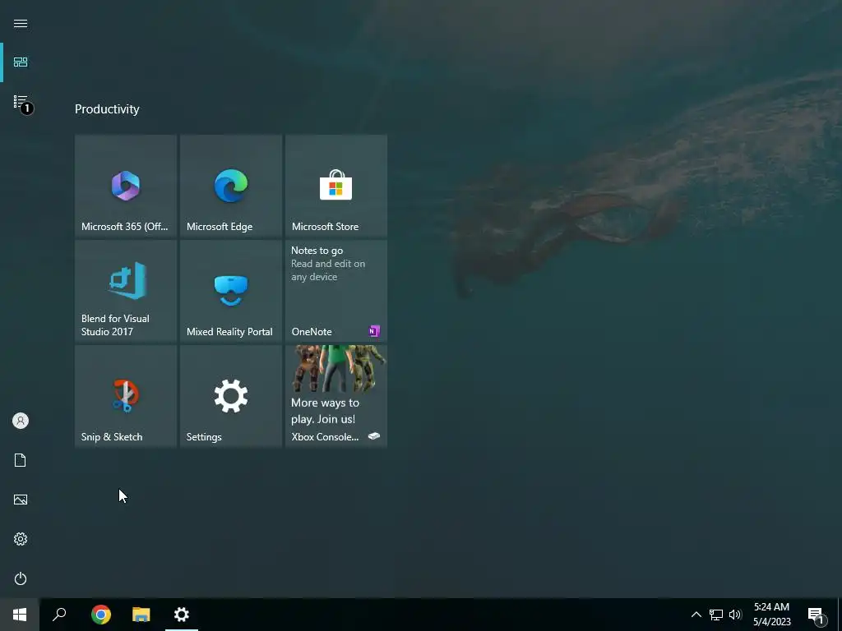Open the network status tray icon
The height and width of the screenshot is (631, 842).
pos(716,615)
